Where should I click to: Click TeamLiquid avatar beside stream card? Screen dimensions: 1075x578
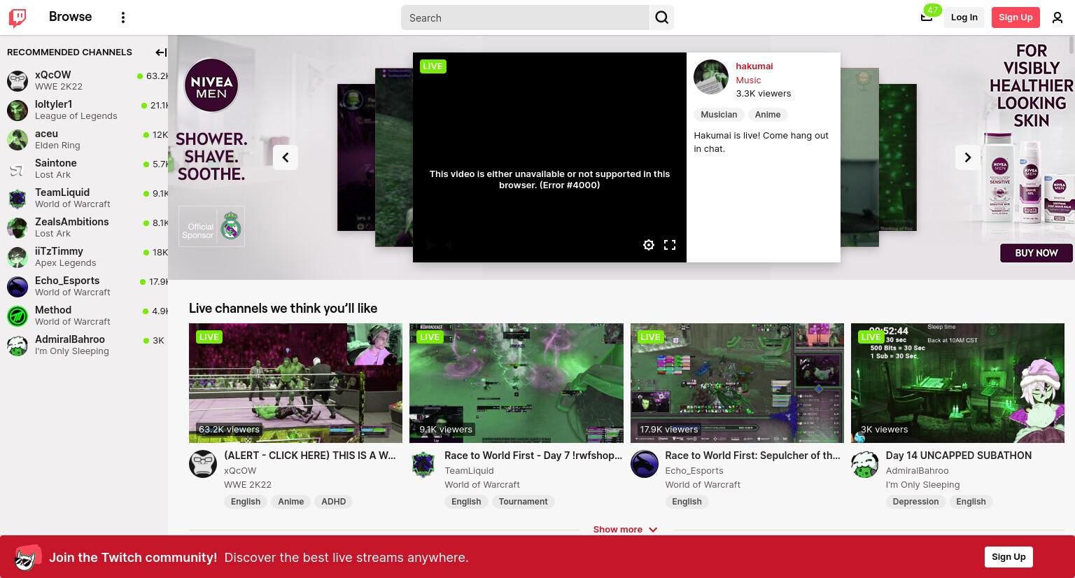pyautogui.click(x=423, y=464)
